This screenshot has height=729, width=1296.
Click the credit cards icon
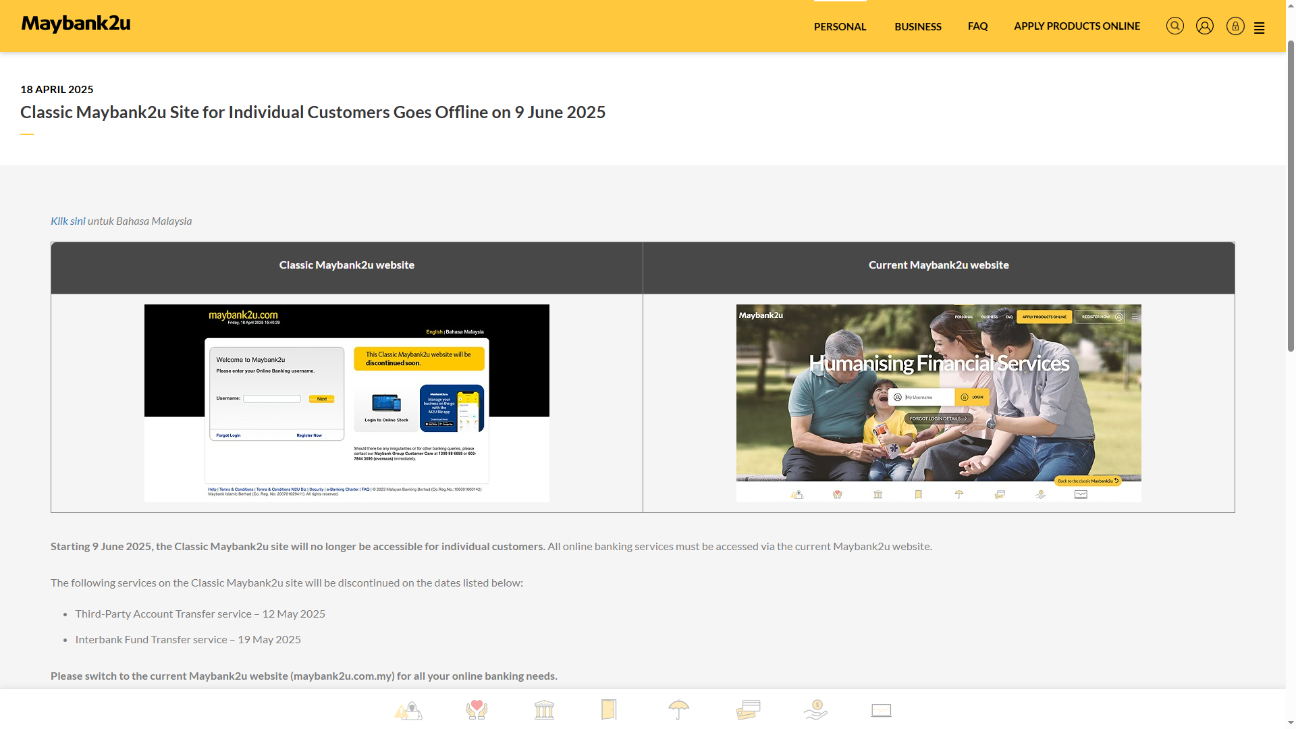point(748,710)
